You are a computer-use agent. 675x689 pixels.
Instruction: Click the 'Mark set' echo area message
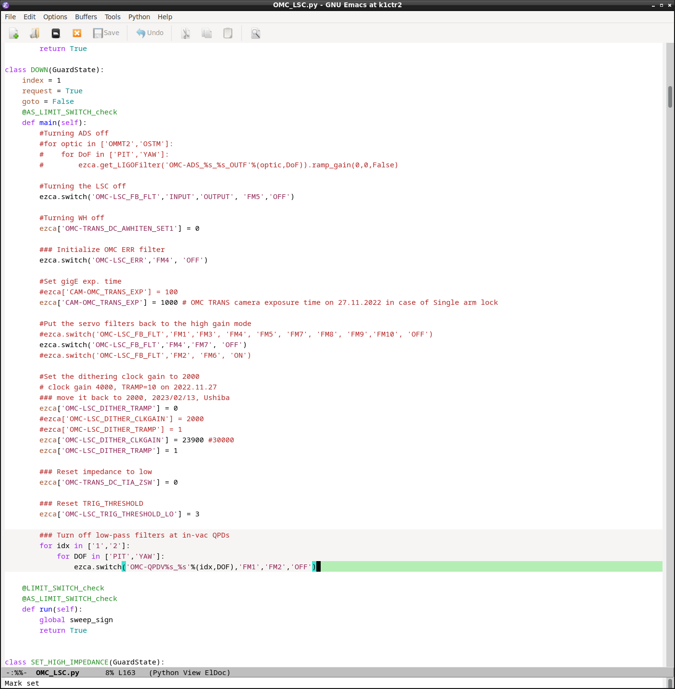pos(22,683)
